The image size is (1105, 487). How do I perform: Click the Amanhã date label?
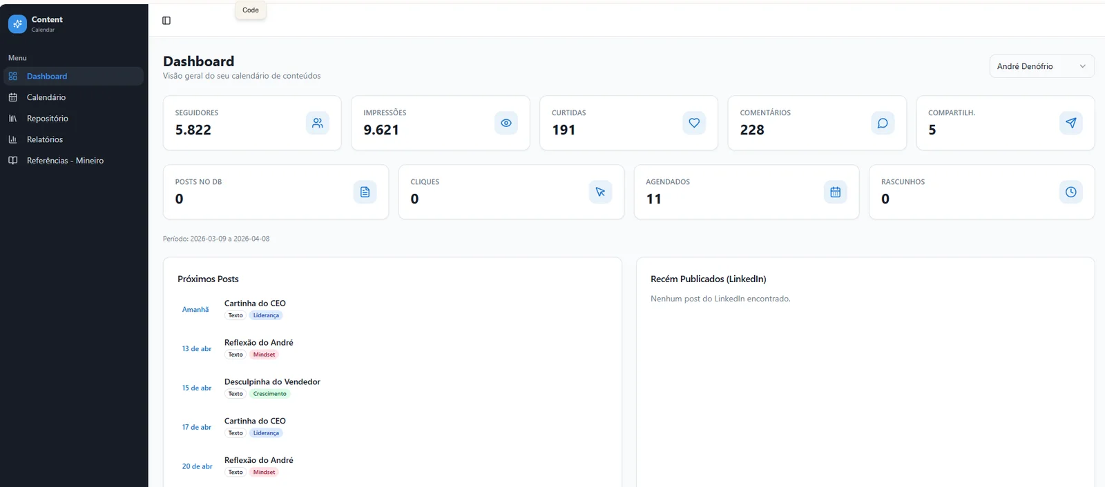(195, 310)
